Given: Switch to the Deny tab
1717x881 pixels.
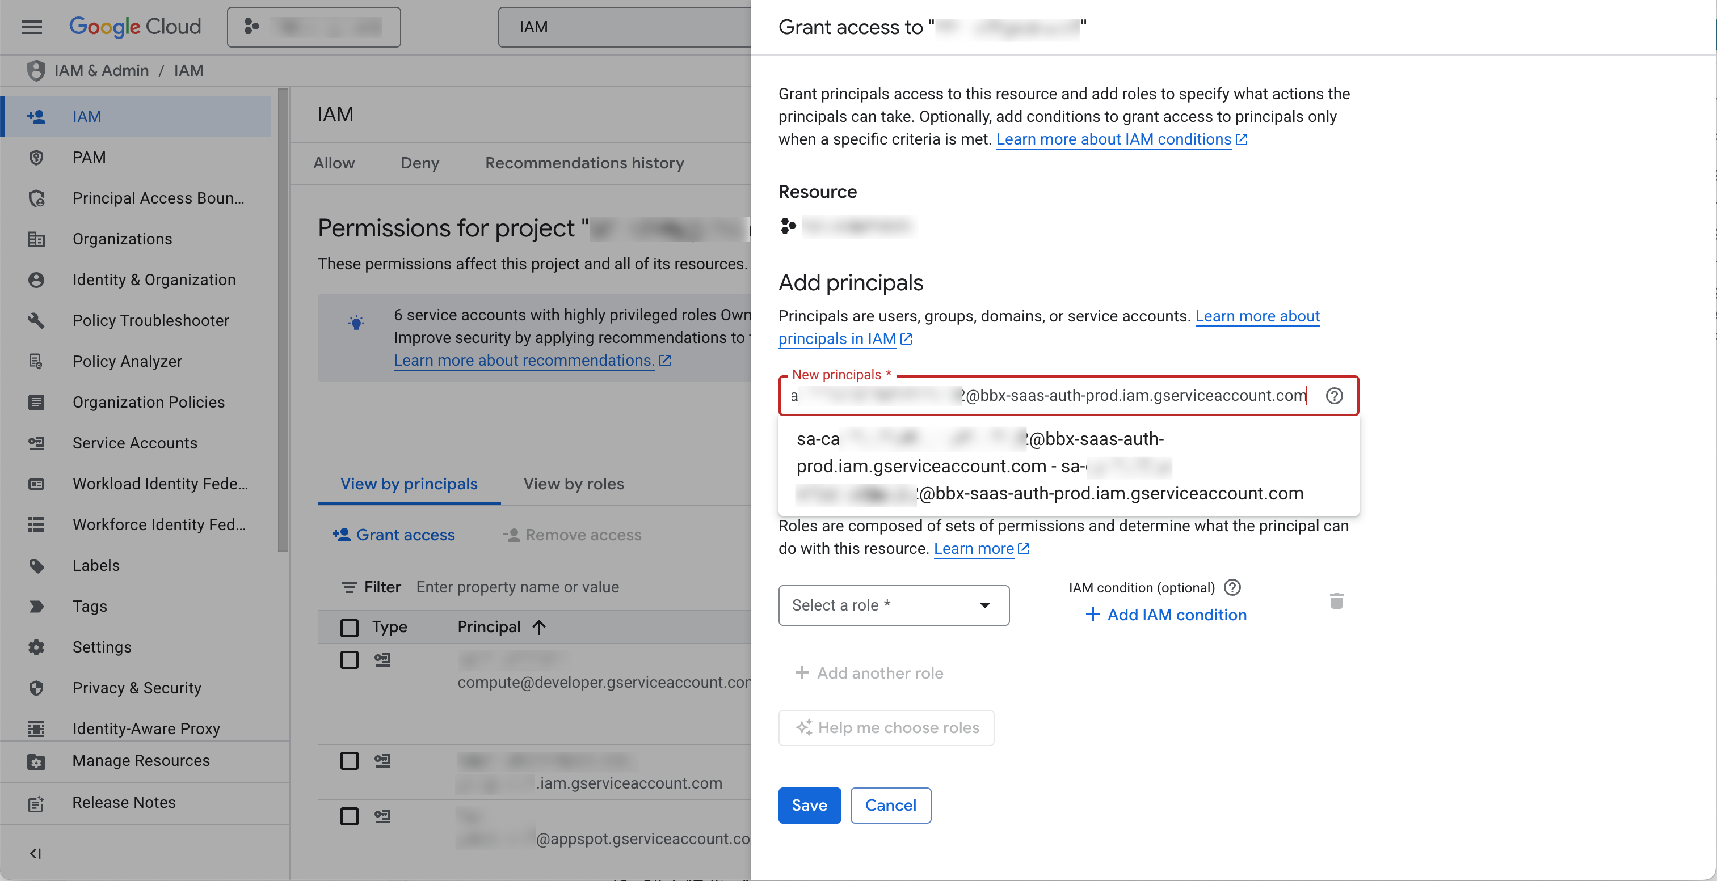Looking at the screenshot, I should point(419,163).
